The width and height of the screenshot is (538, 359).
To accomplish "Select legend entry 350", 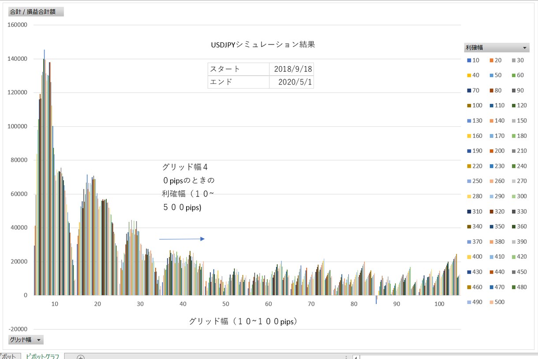I will [497, 226].
